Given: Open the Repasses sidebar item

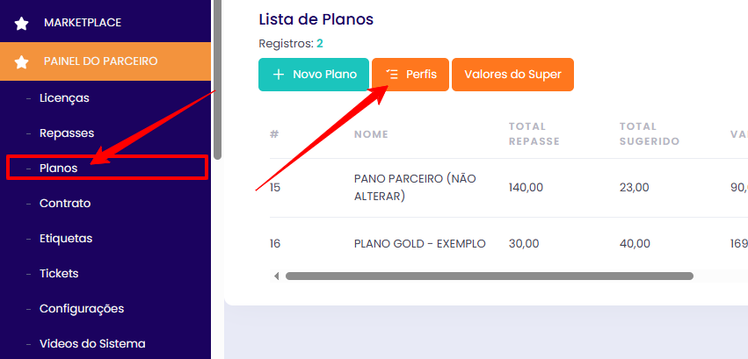Looking at the screenshot, I should 67,133.
